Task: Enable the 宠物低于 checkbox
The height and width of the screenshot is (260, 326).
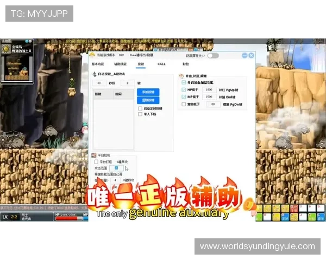Action: [184, 104]
